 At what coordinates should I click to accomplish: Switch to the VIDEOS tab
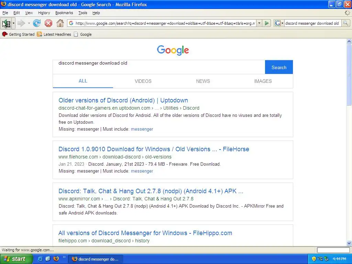pyautogui.click(x=143, y=81)
